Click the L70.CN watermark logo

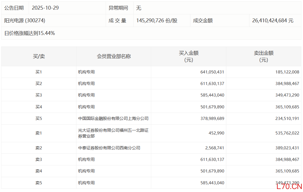[289, 186]
